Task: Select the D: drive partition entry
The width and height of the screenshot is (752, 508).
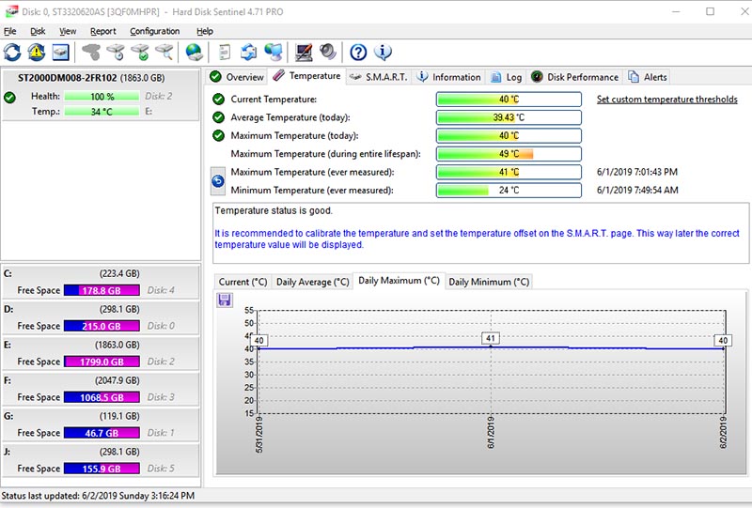Action: point(101,317)
